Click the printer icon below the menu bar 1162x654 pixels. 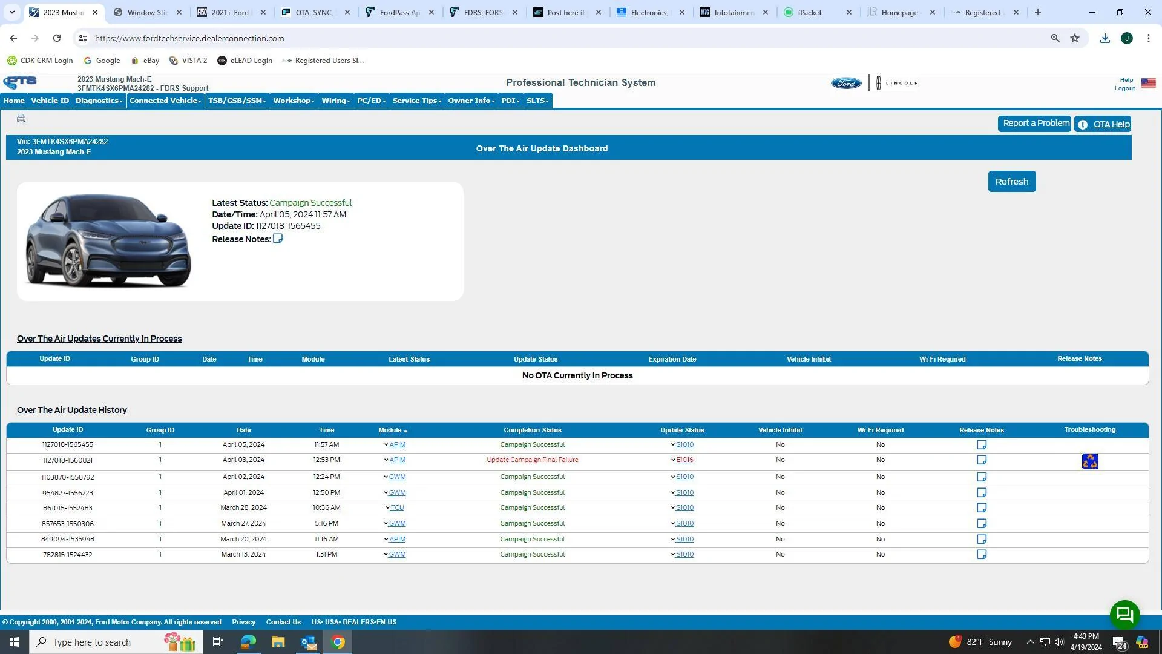click(21, 118)
